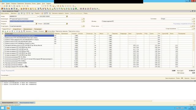Click the Sort descending icon in table toolbar
Viewport: 196px width, 110px height.
22,31
